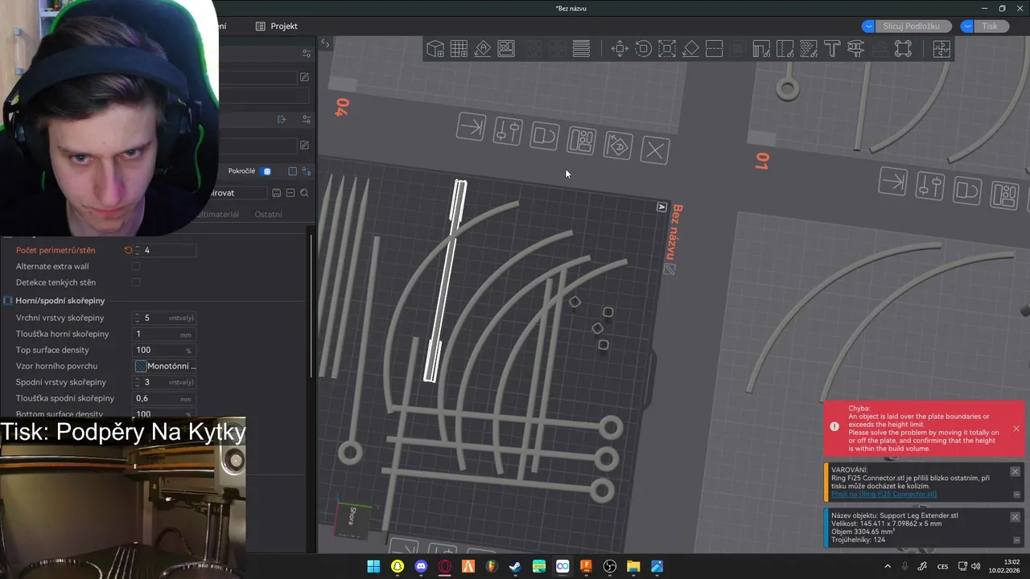
Task: Open plate 04 settings sliders icon
Action: pos(507,131)
